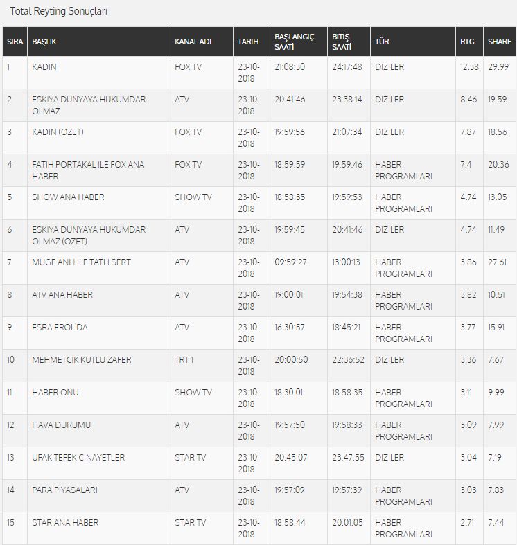Click the BİTİŞ SAATİ column header

349,42
